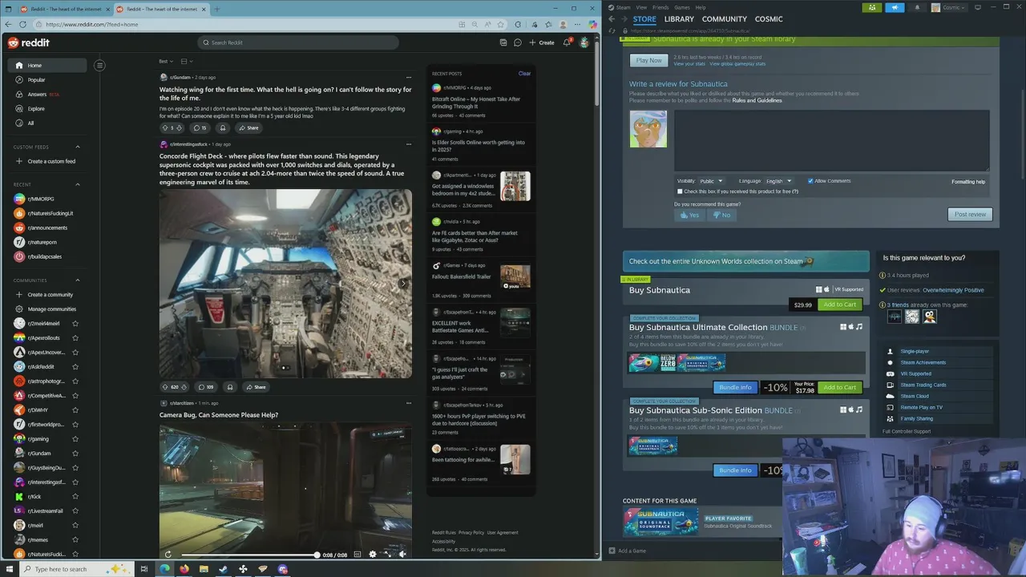Collapse the Recent section in sidebar

(78, 184)
